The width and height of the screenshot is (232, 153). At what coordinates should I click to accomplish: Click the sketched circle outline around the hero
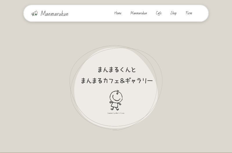click(70, 82)
